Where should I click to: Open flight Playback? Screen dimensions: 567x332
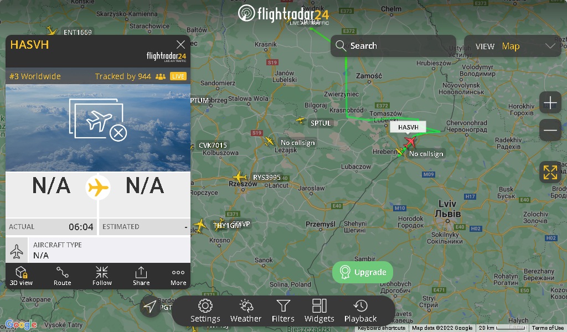(360, 310)
